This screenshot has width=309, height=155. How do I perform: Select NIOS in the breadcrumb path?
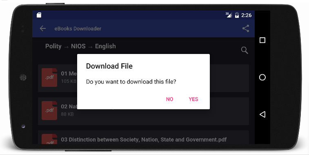[x=78, y=46]
